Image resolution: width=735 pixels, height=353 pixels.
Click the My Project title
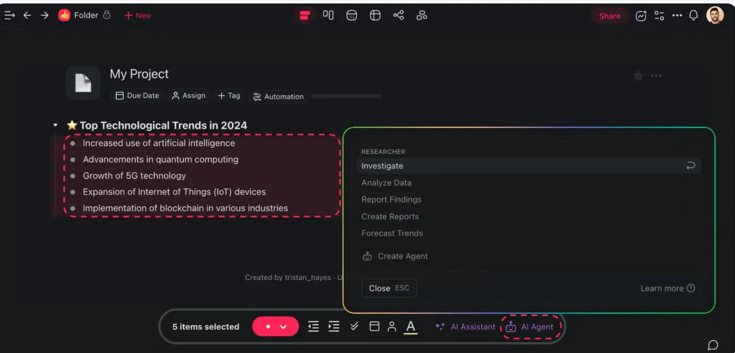(139, 74)
